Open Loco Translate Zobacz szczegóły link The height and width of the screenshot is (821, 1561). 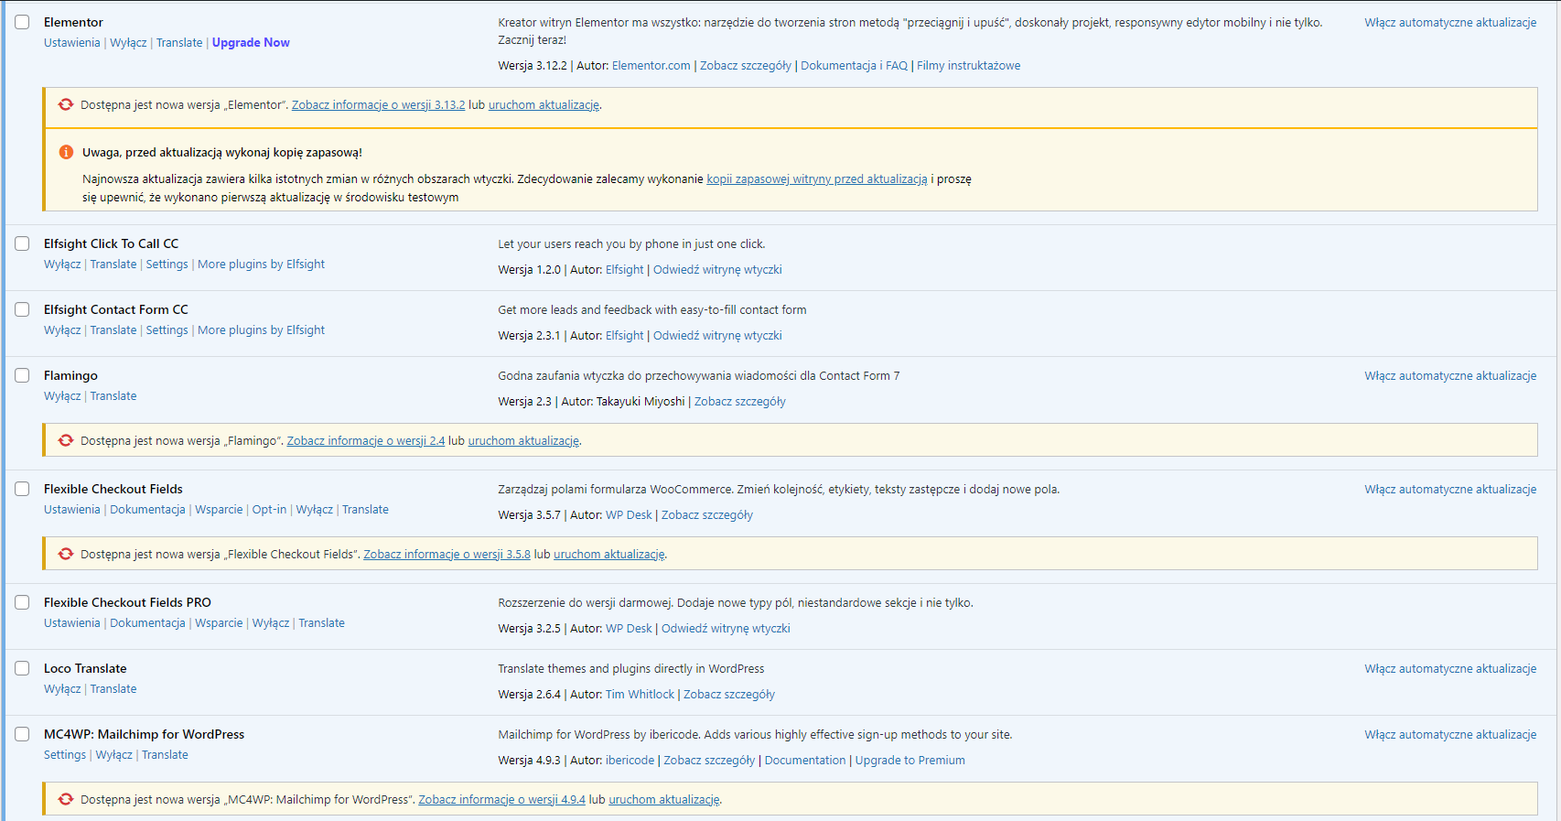click(729, 694)
